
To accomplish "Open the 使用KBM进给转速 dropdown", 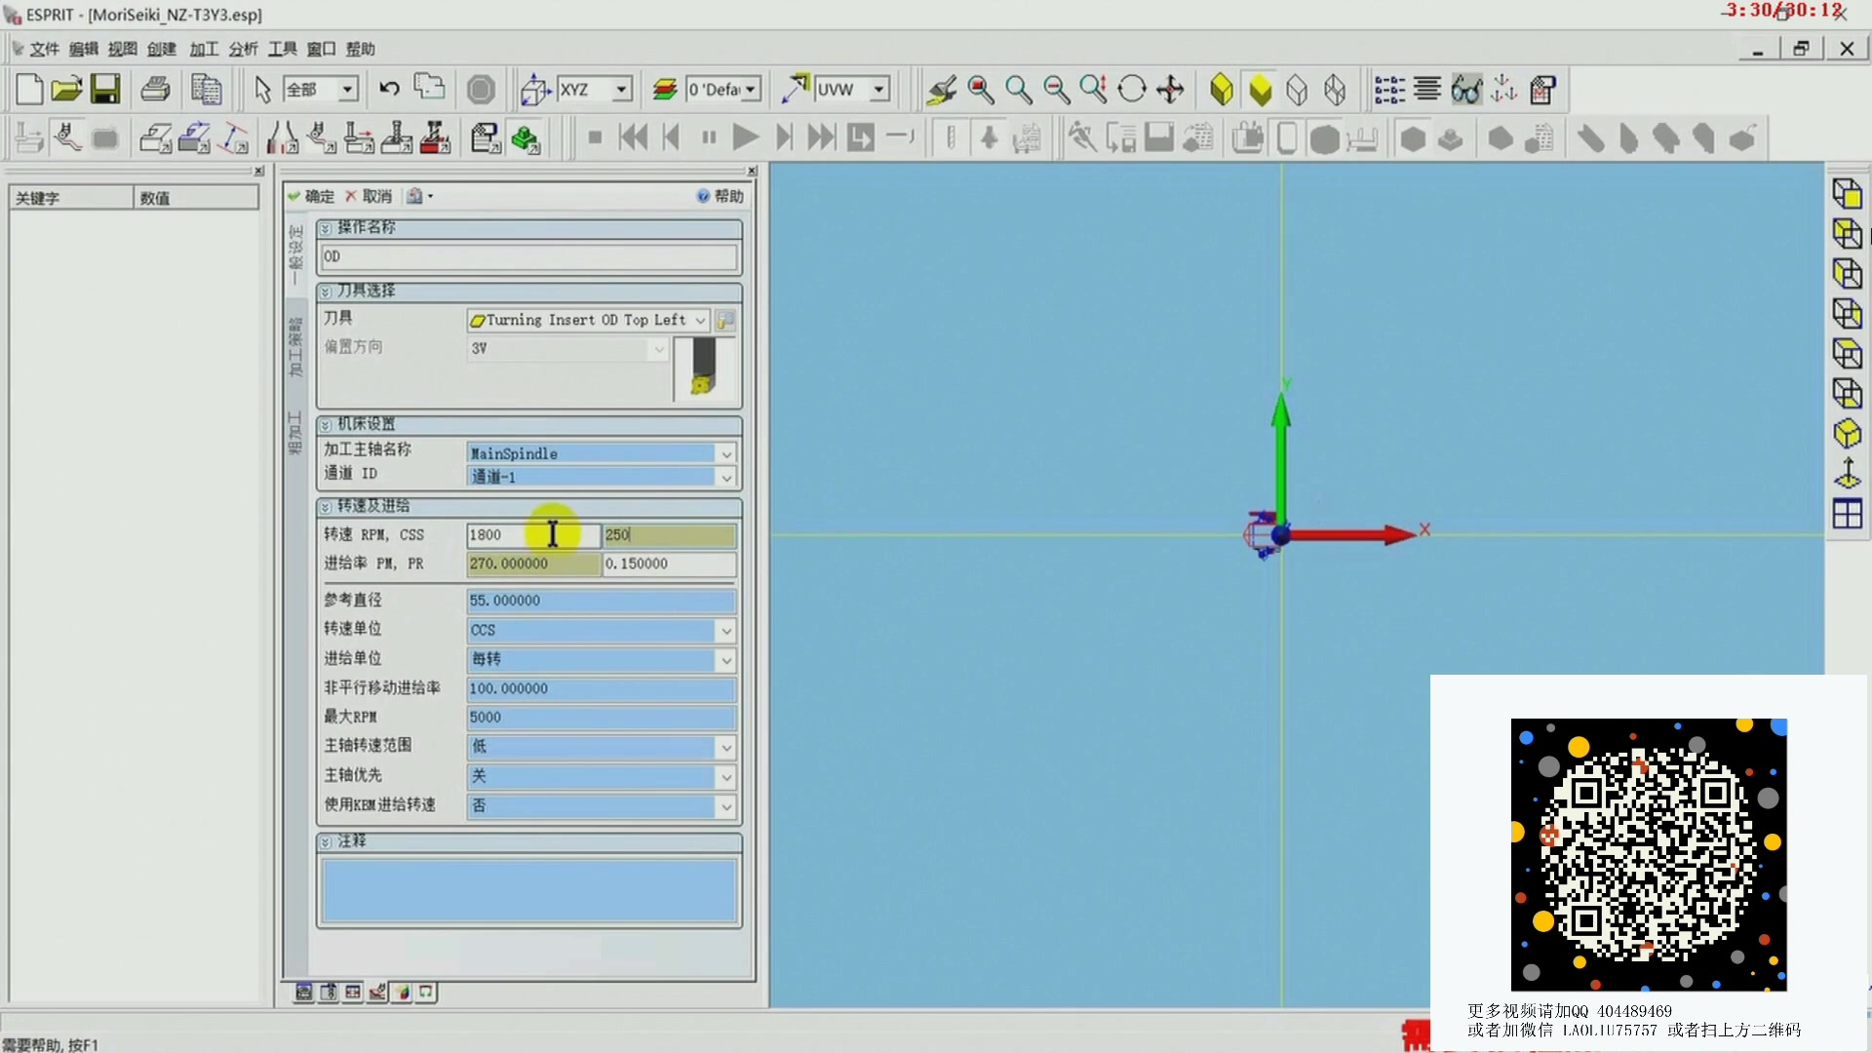I will [x=726, y=806].
